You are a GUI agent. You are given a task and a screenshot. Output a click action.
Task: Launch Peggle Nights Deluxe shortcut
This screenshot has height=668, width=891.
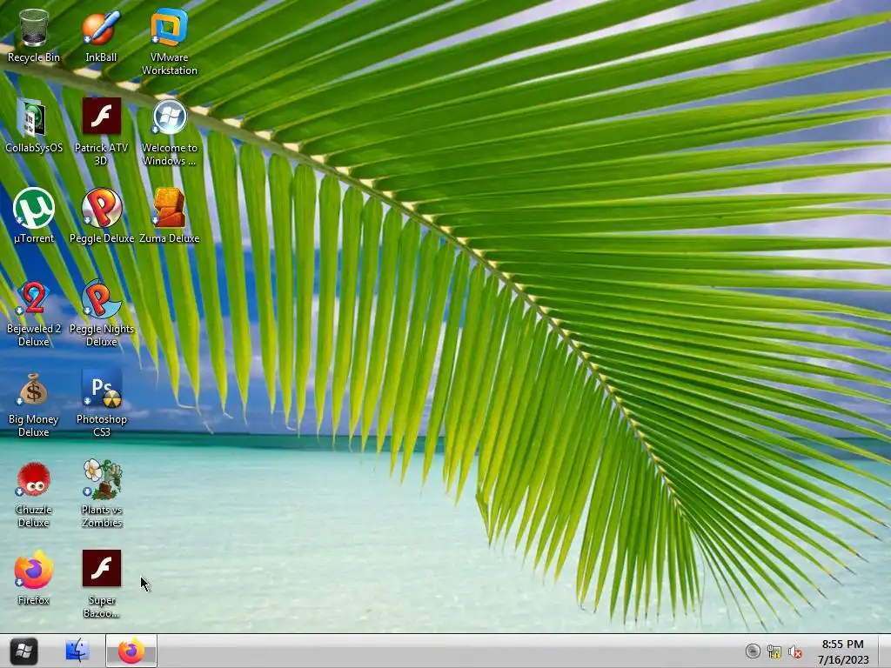click(101, 313)
